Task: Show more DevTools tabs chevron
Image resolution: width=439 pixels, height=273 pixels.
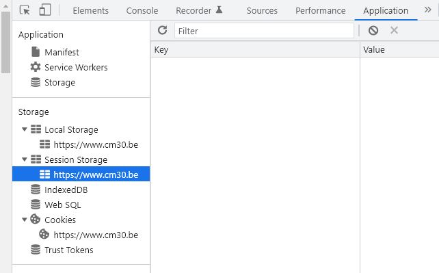Action: pyautogui.click(x=427, y=10)
